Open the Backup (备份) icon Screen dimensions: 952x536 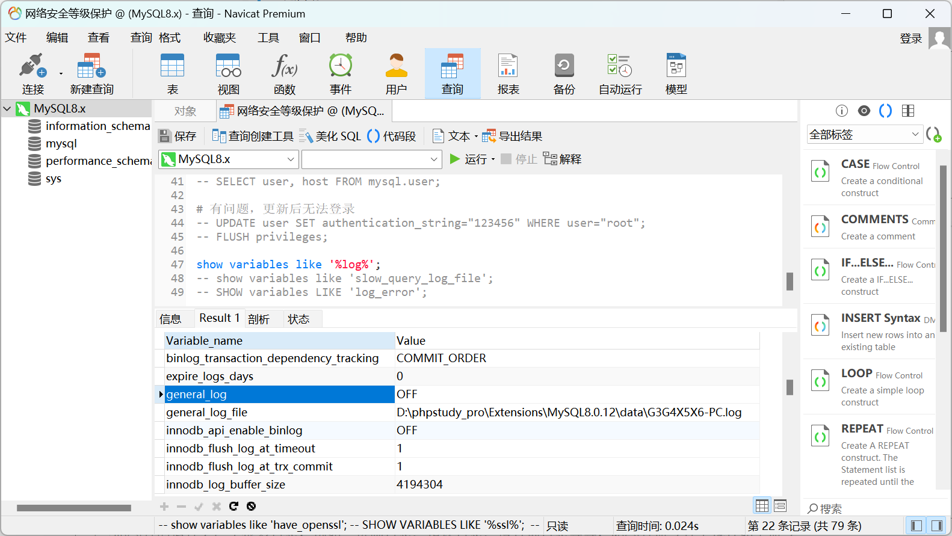pos(564,73)
